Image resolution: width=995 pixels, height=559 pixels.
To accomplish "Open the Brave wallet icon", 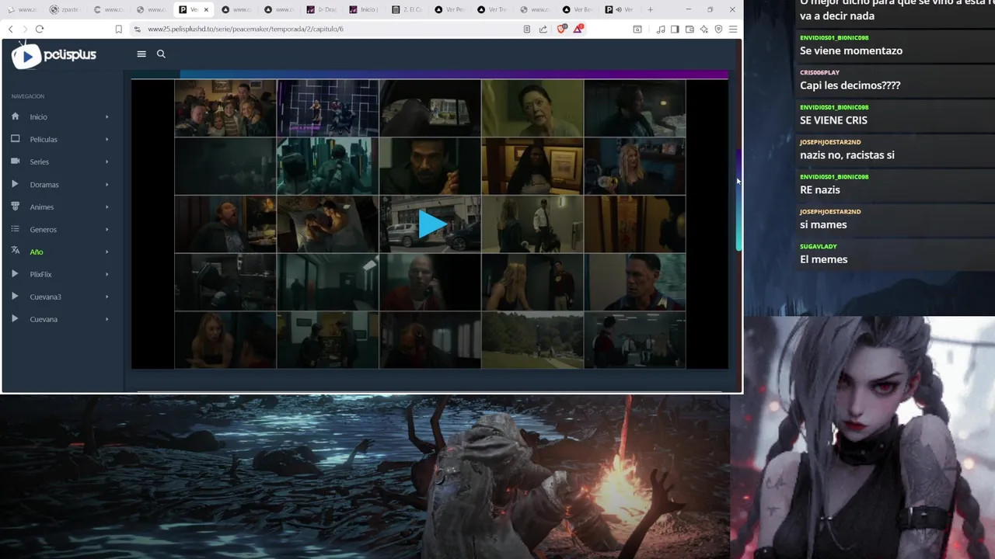I will [690, 29].
